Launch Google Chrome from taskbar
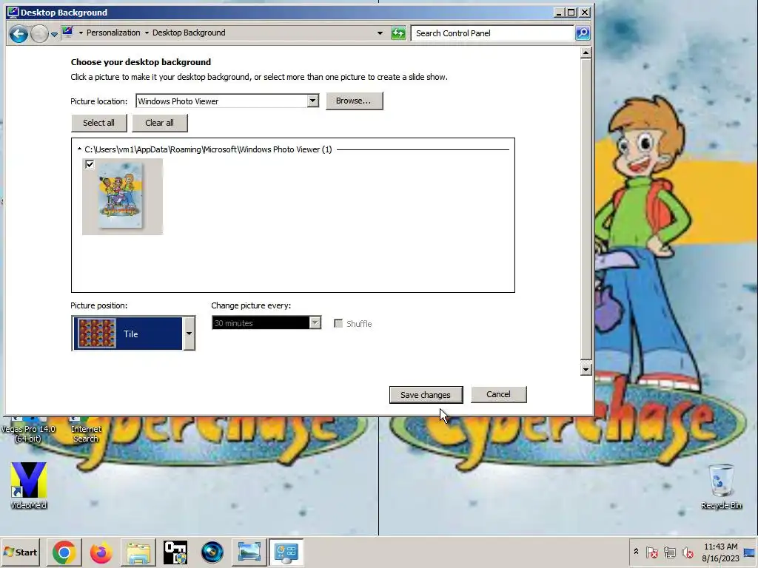The height and width of the screenshot is (568, 758). (64, 552)
